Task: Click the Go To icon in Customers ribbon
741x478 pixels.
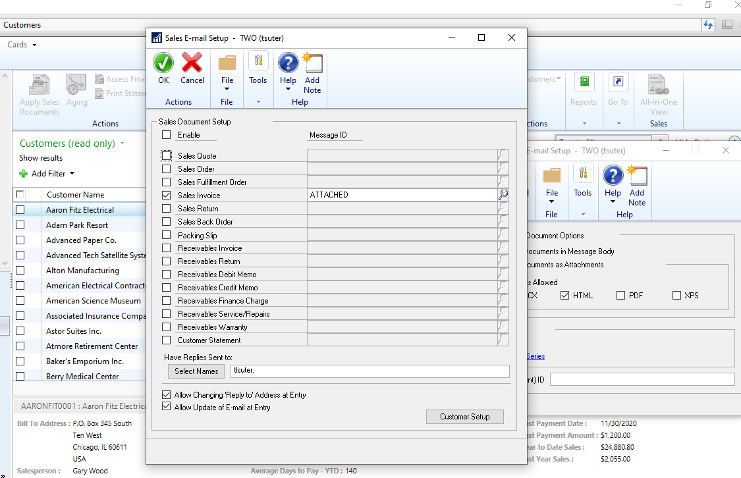Action: tap(618, 82)
